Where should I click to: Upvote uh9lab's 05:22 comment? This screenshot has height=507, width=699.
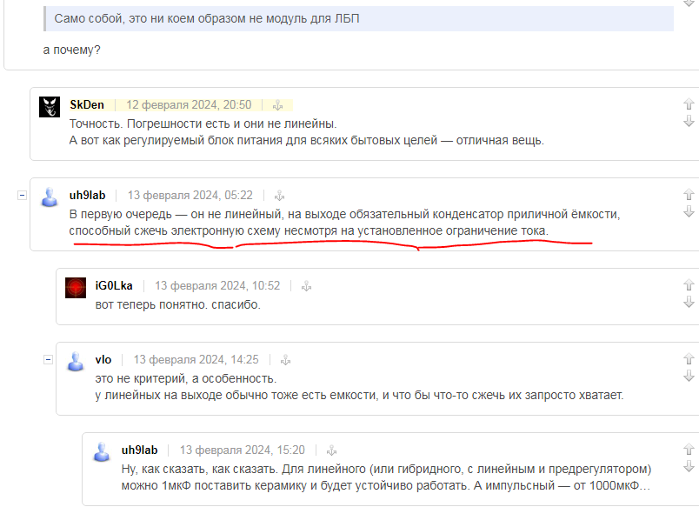[689, 194]
